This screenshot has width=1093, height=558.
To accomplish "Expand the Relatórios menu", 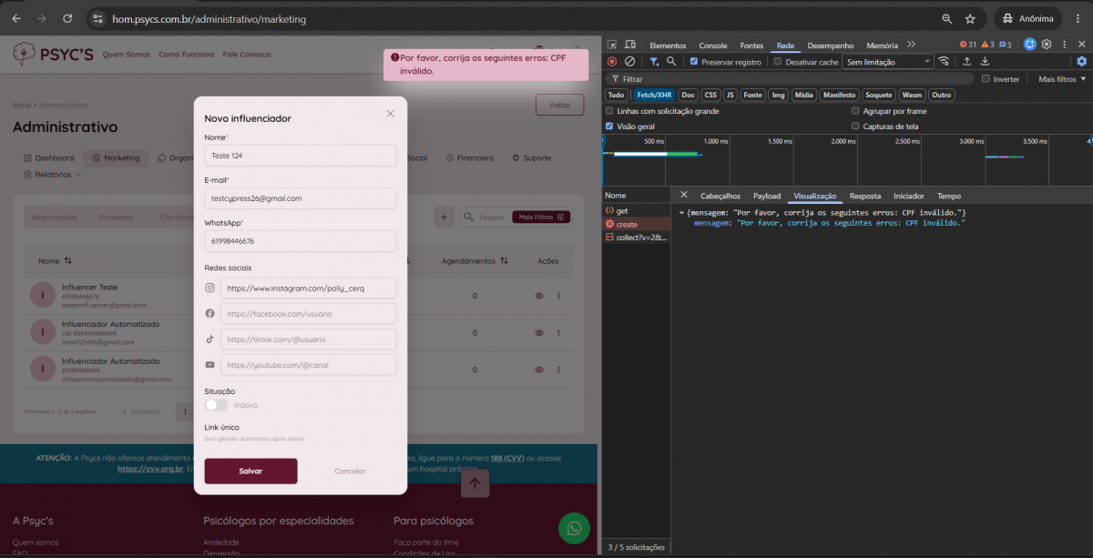I will (53, 174).
